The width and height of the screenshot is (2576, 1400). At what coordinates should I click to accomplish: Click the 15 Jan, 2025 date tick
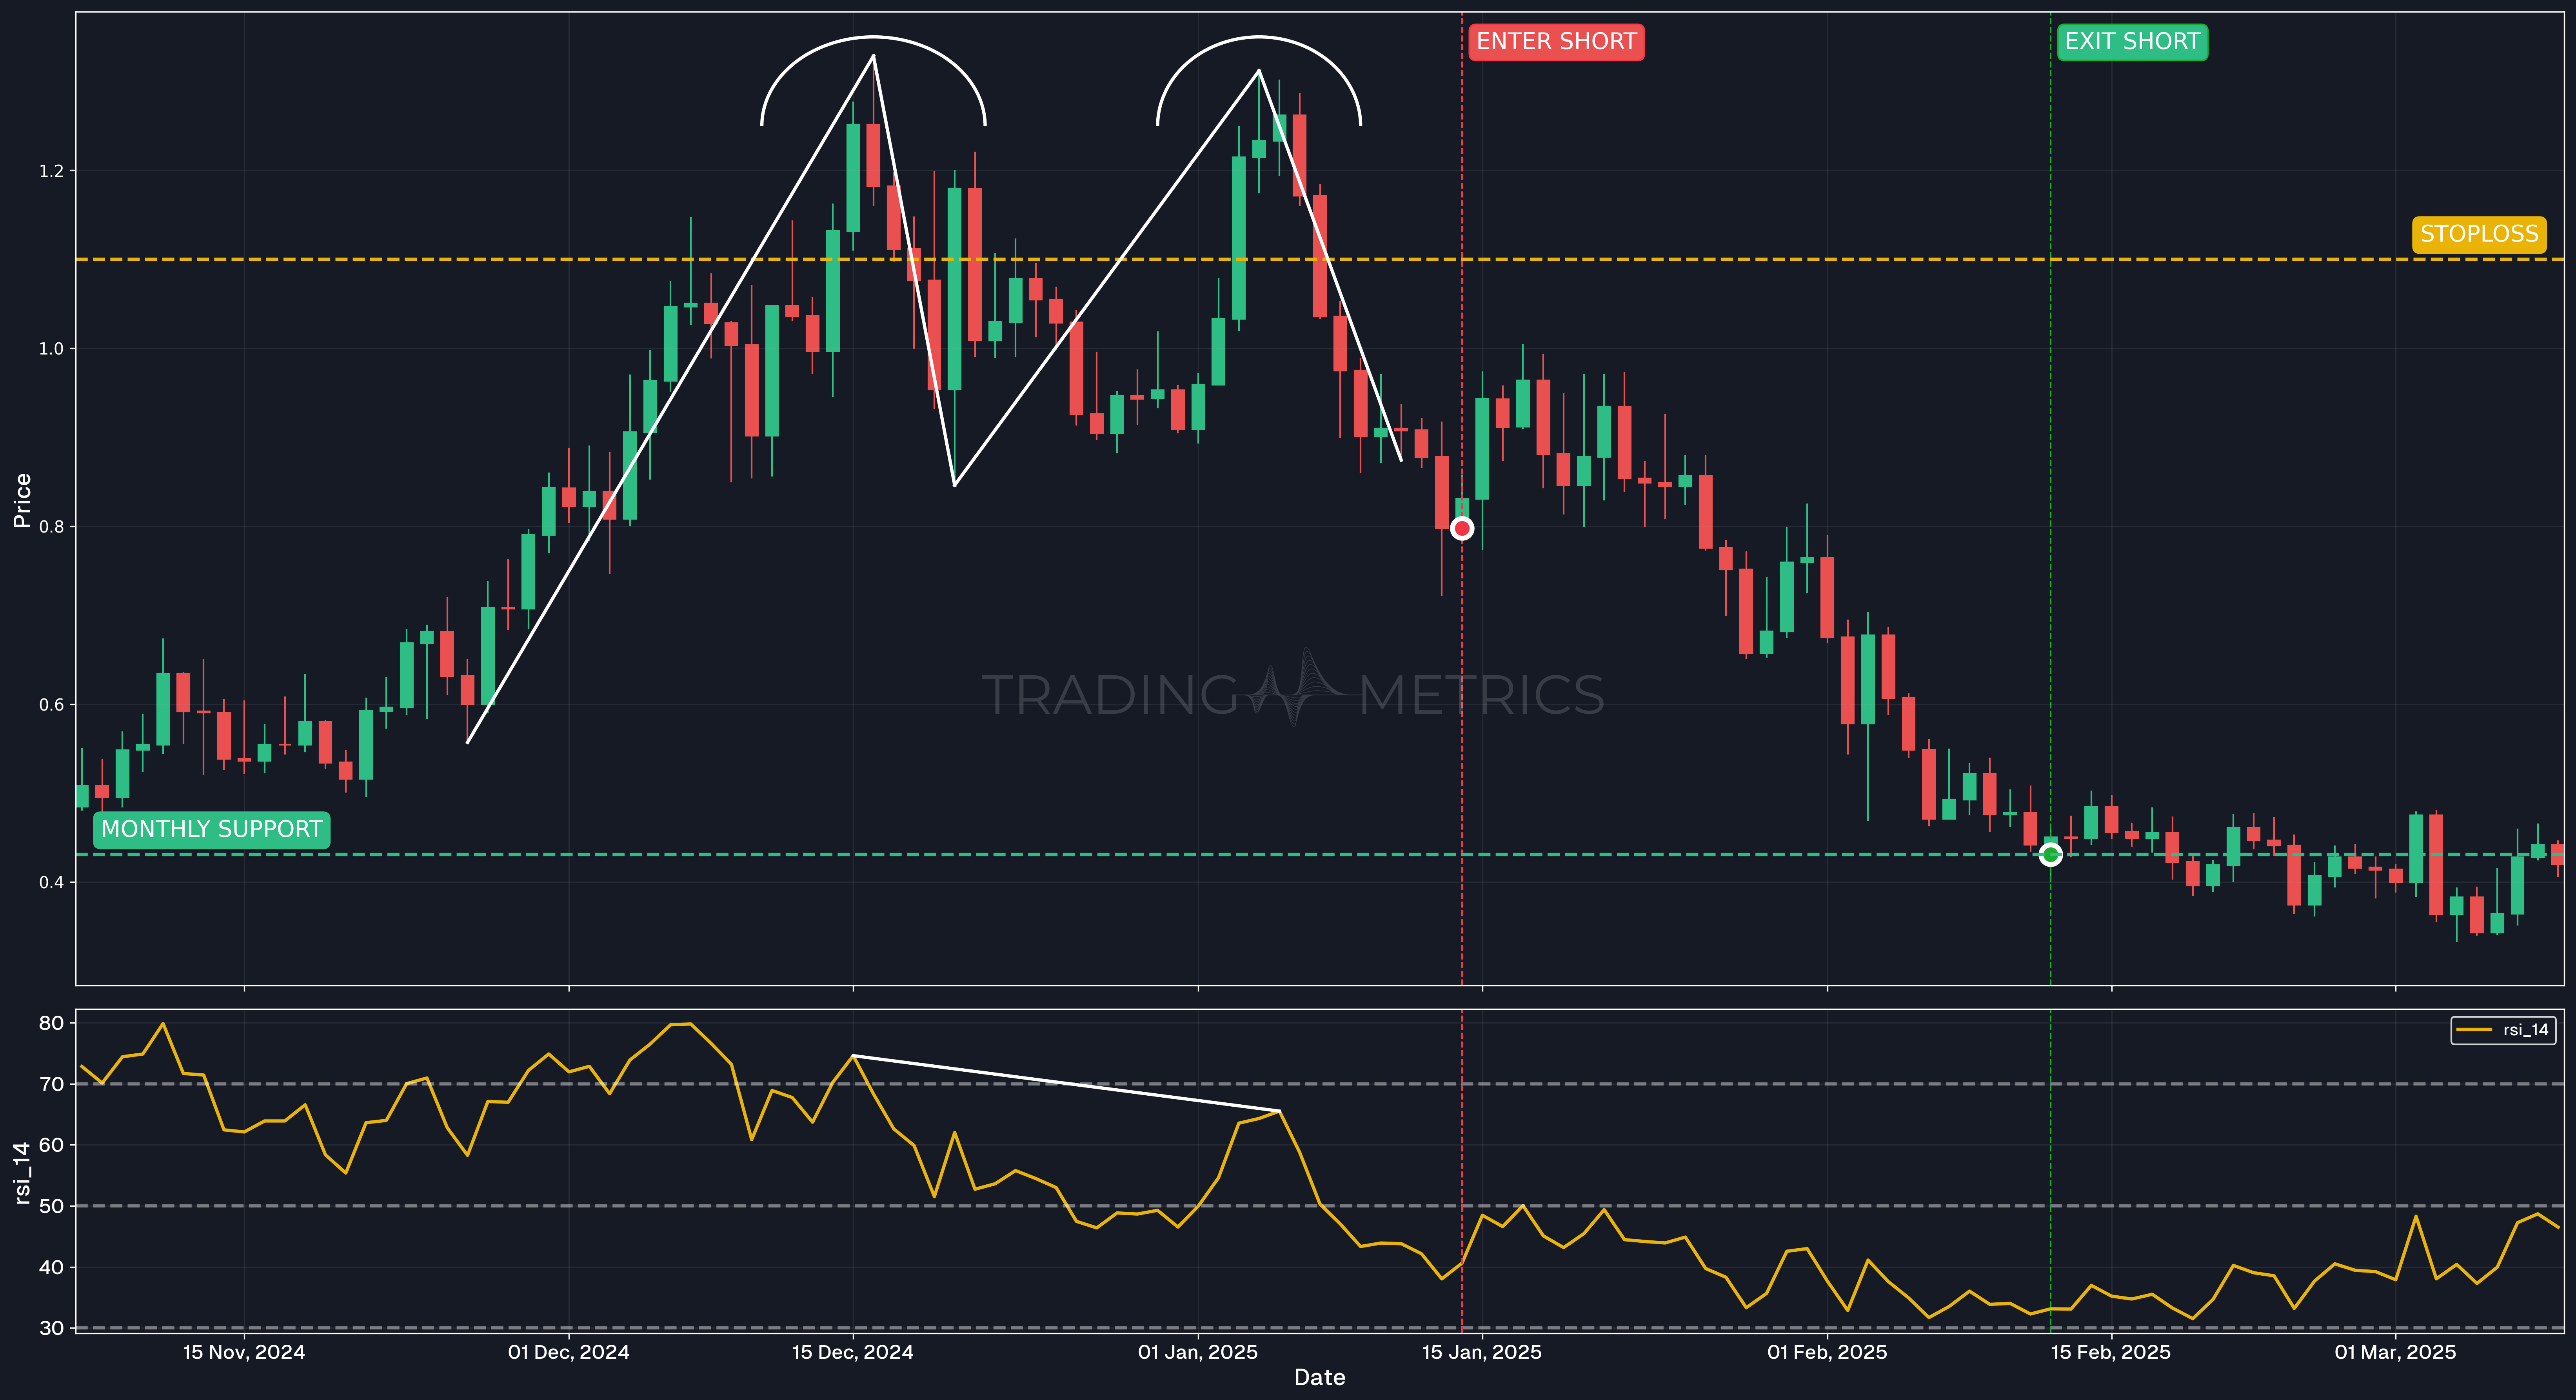click(1482, 1353)
